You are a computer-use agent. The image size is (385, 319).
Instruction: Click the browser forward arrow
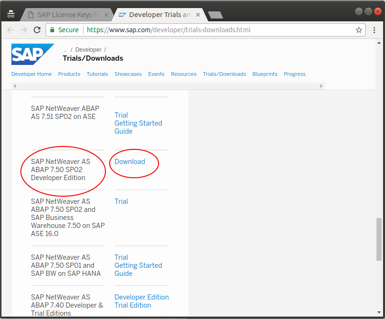[x=24, y=30]
